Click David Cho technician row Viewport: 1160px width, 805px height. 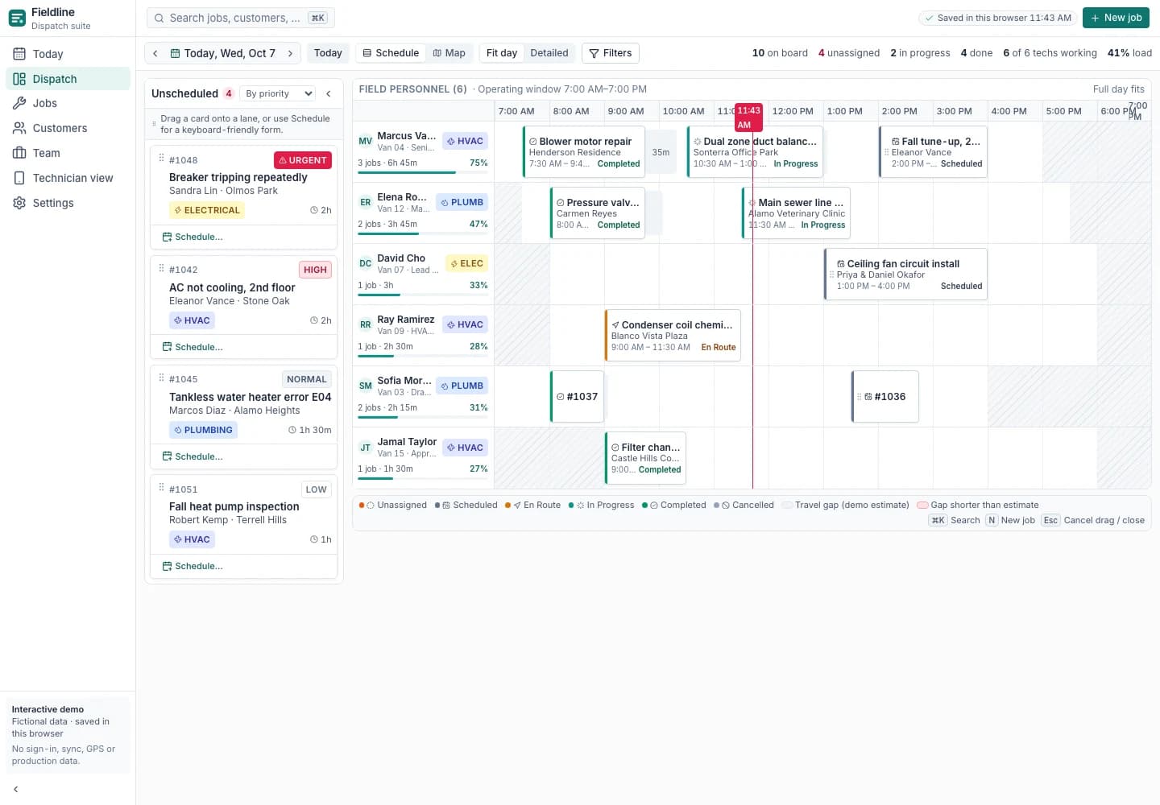[x=423, y=275]
